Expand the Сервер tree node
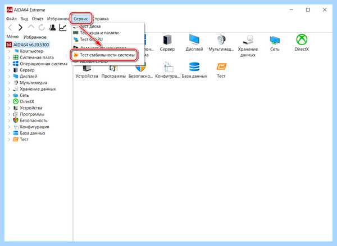Screen dimensions: 337x246 (x=9, y=70)
